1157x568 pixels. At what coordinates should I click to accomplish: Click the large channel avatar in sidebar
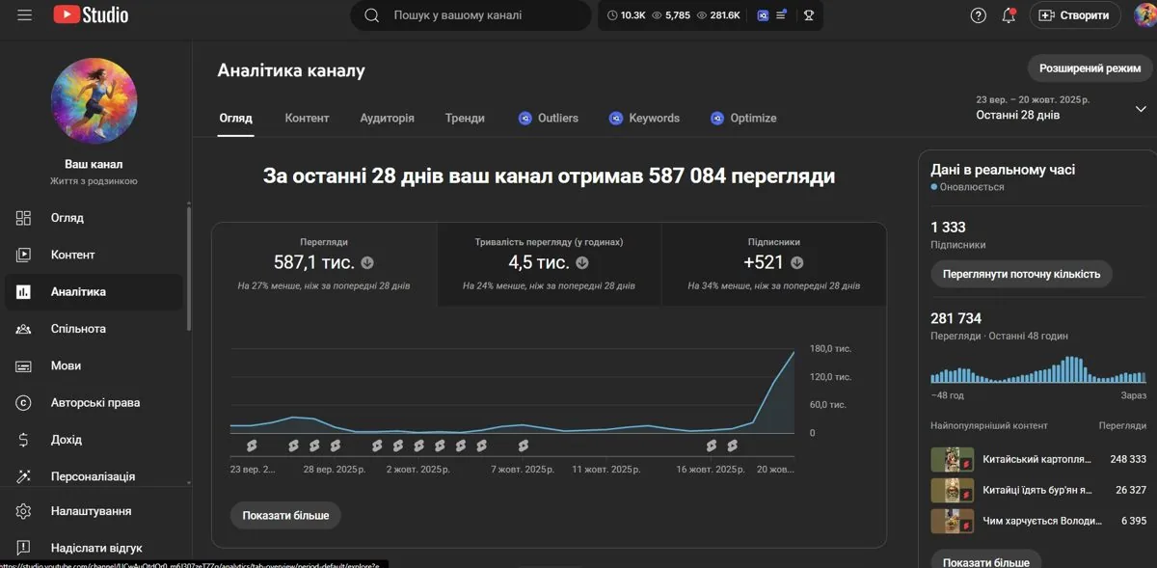[x=94, y=100]
